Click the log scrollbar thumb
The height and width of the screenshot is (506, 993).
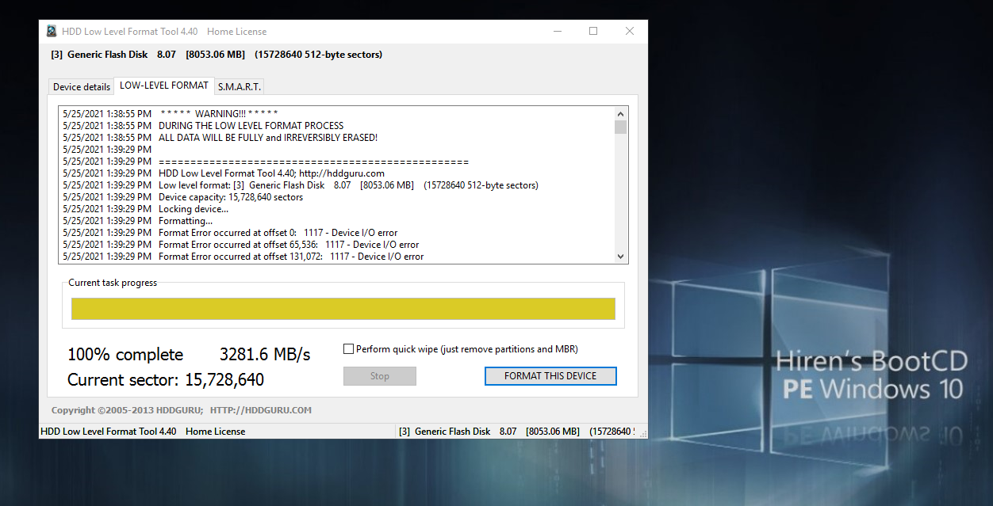[620, 127]
